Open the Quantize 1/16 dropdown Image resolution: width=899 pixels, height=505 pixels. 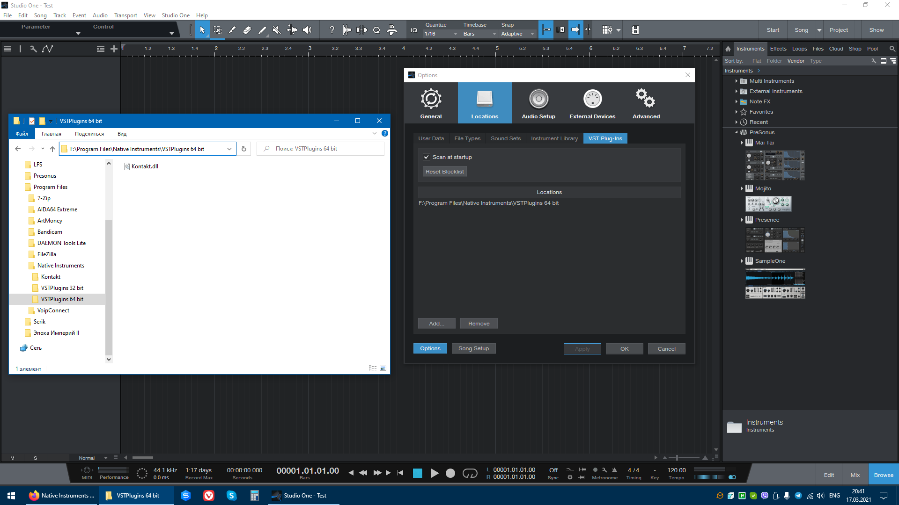tap(441, 34)
